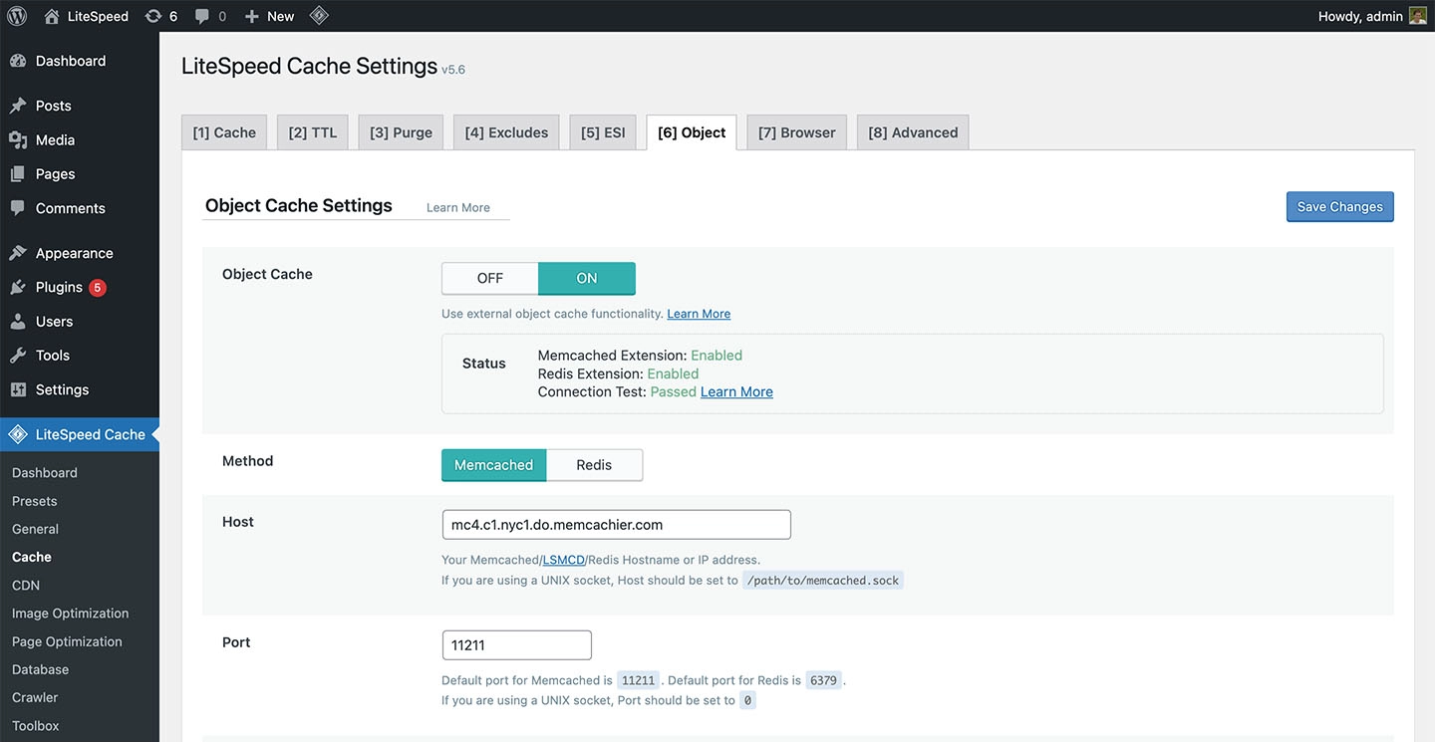Click the Posts pin icon
This screenshot has width=1435, height=742.
click(18, 106)
